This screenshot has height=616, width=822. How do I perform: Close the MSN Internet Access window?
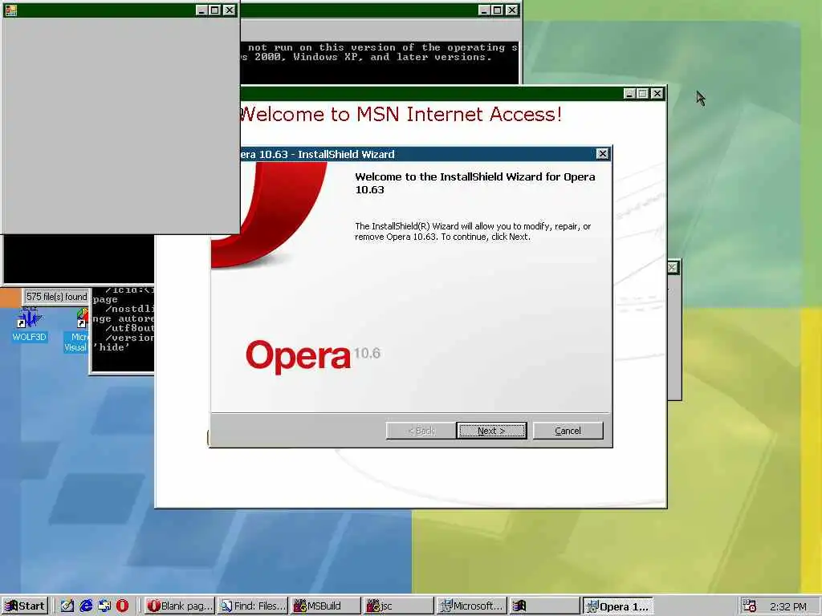657,93
